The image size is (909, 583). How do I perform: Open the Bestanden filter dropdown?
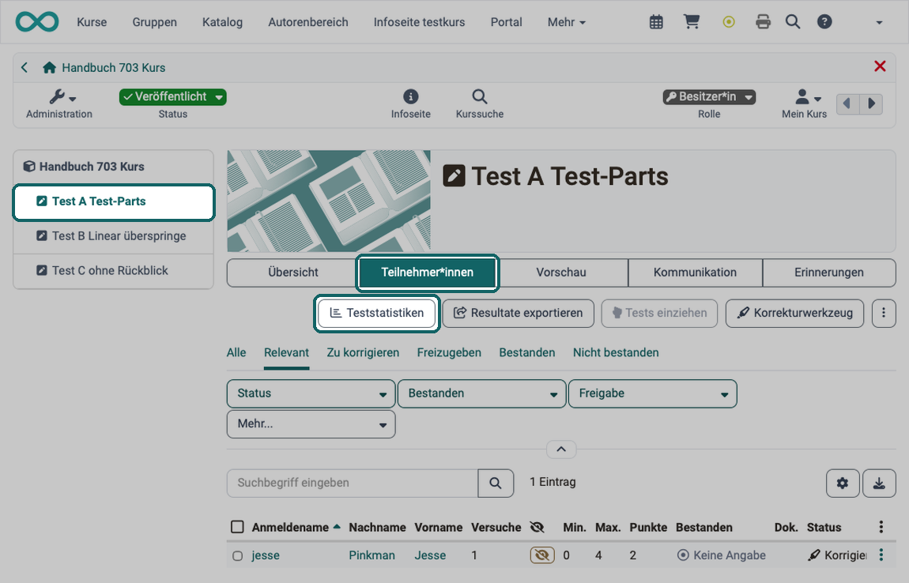click(x=481, y=393)
